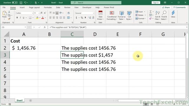Open Find & Select magnifier menu
Viewport: 189px width, 106px height.
point(164,15)
